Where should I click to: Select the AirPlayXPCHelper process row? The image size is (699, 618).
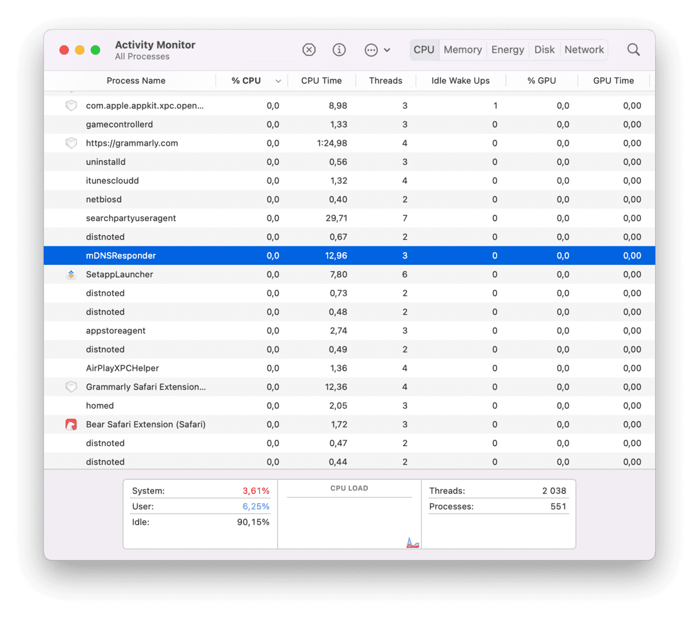349,368
